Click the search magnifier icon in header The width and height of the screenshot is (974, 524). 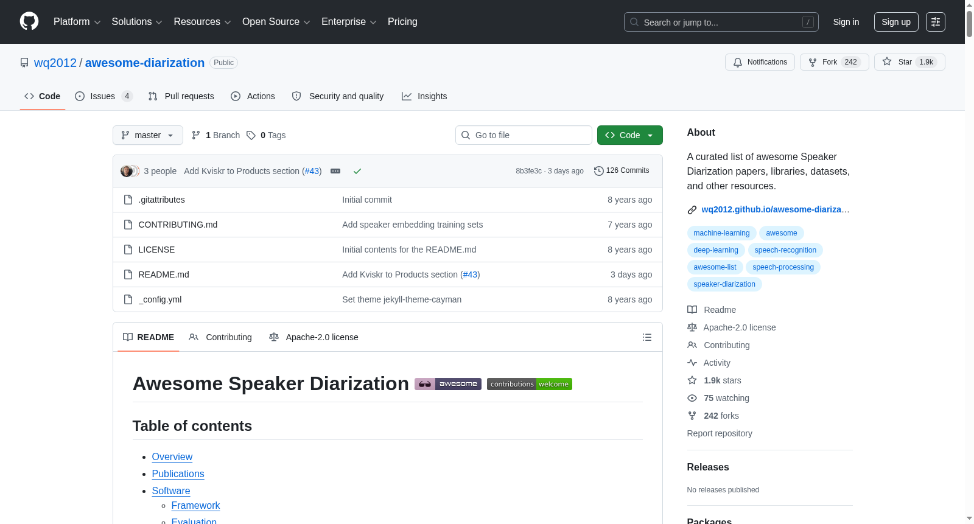click(x=634, y=23)
